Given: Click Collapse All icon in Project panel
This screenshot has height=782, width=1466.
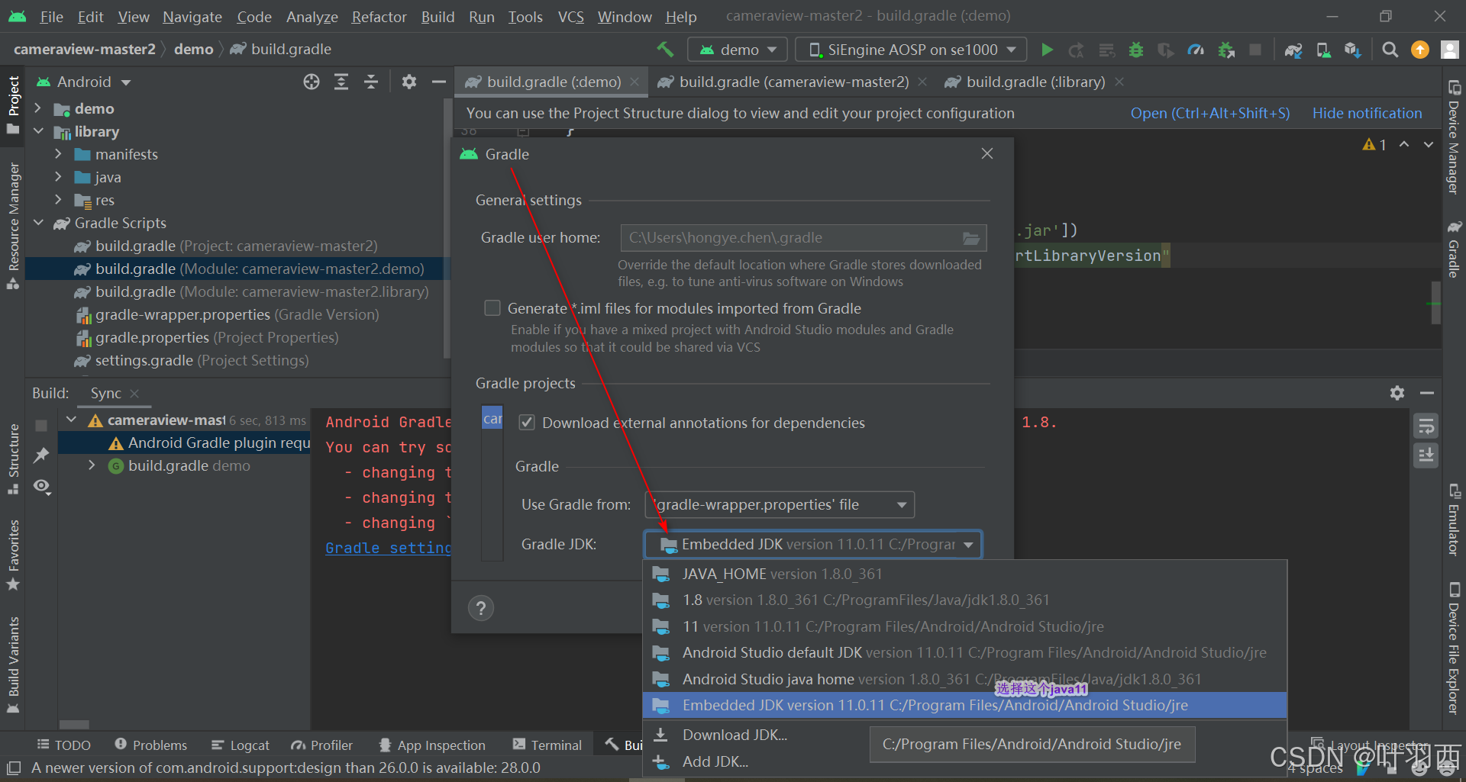Looking at the screenshot, I should [x=371, y=82].
